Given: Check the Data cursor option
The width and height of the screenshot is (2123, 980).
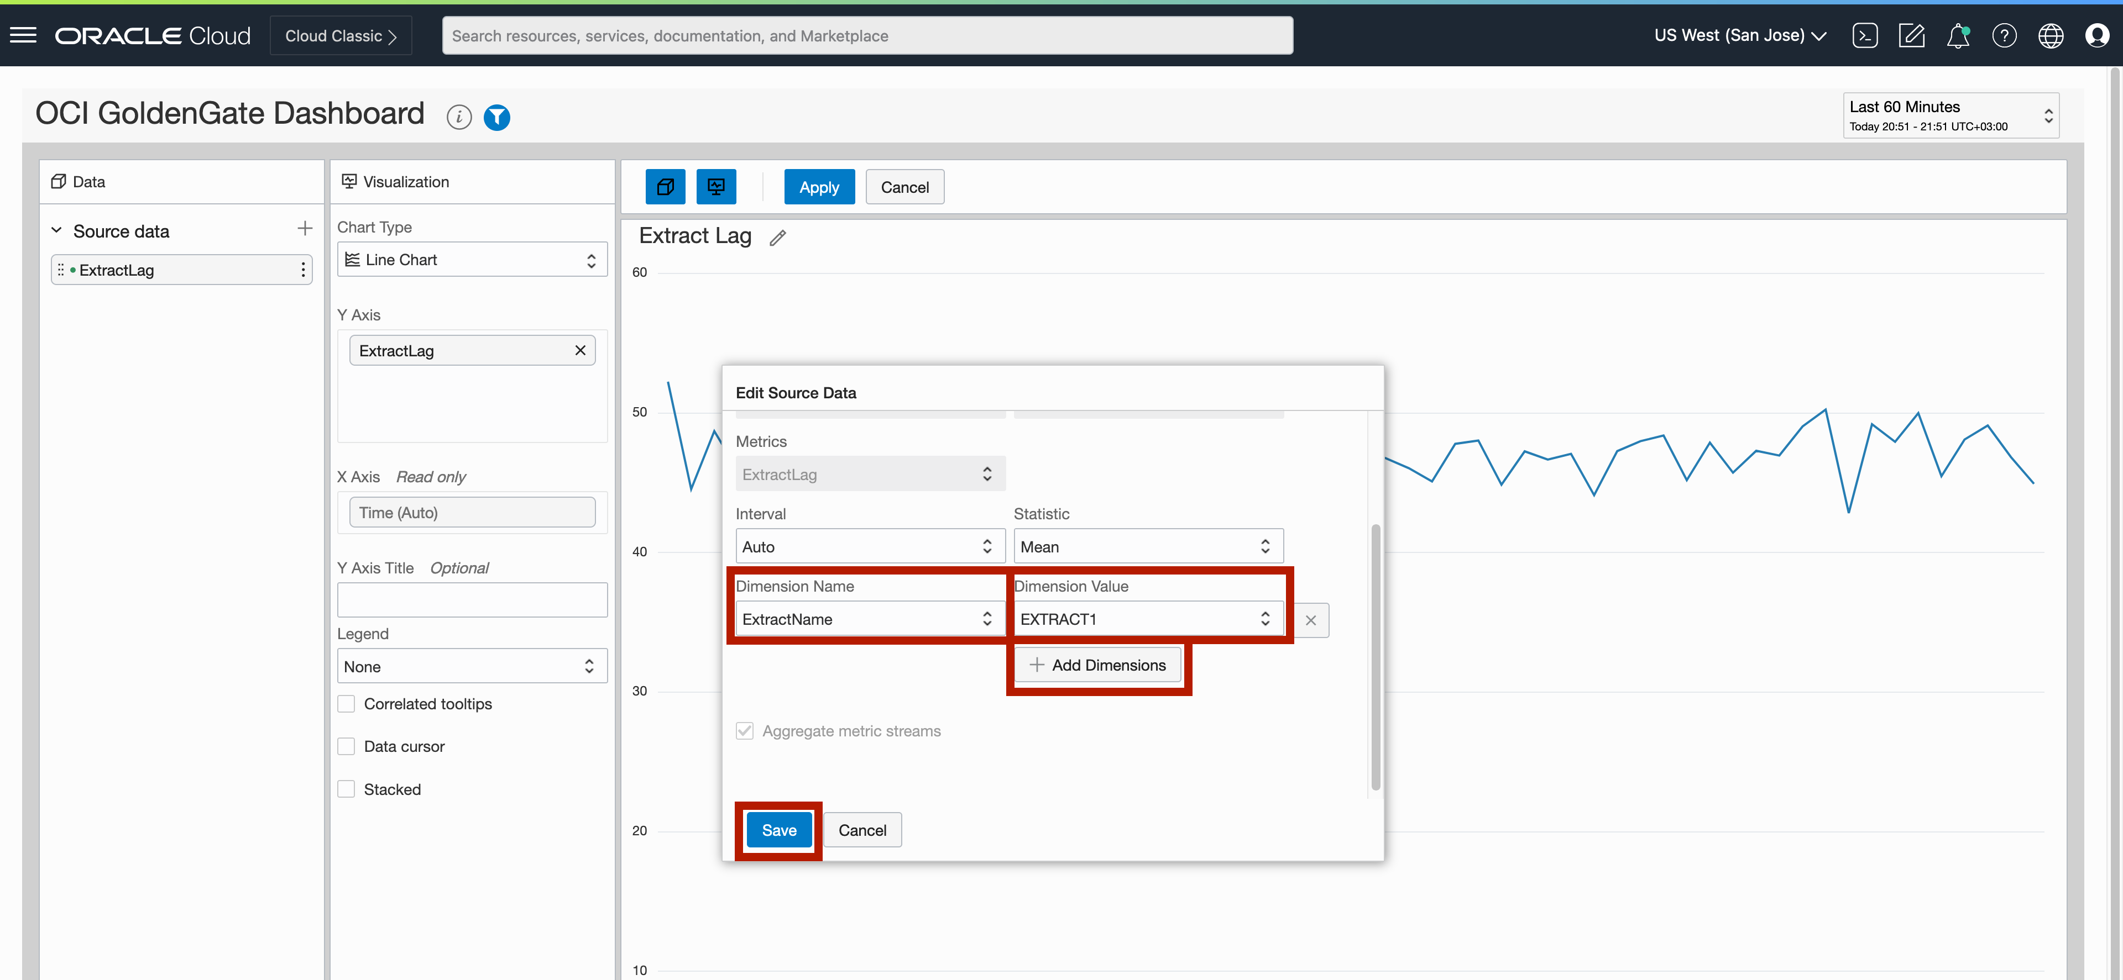Looking at the screenshot, I should pos(346,746).
